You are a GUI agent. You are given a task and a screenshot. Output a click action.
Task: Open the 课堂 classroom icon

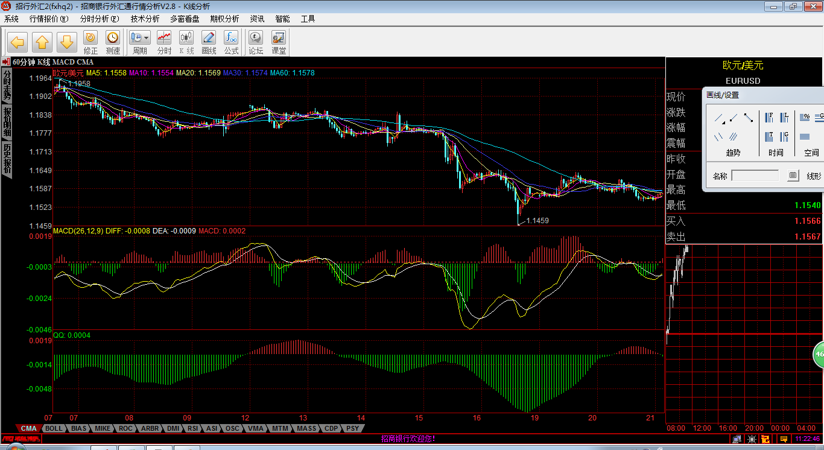coord(279,42)
